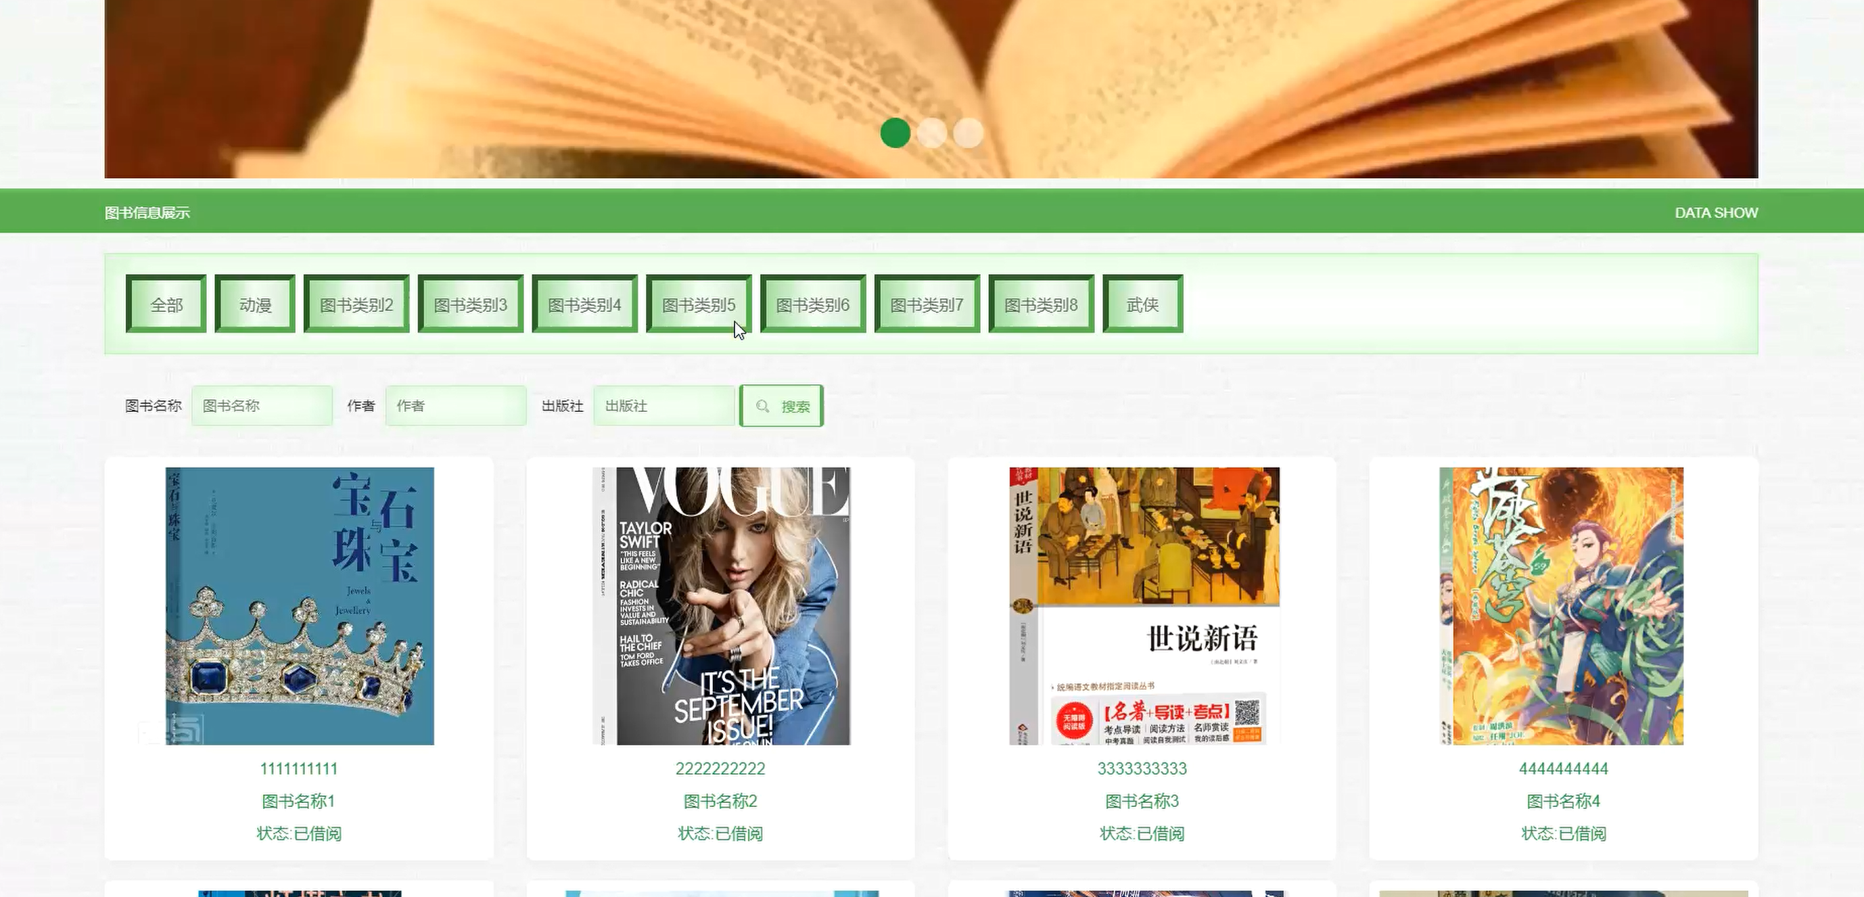Screen dimensions: 1864x897
Task: Open the 图书名称3 title link
Action: point(1142,802)
